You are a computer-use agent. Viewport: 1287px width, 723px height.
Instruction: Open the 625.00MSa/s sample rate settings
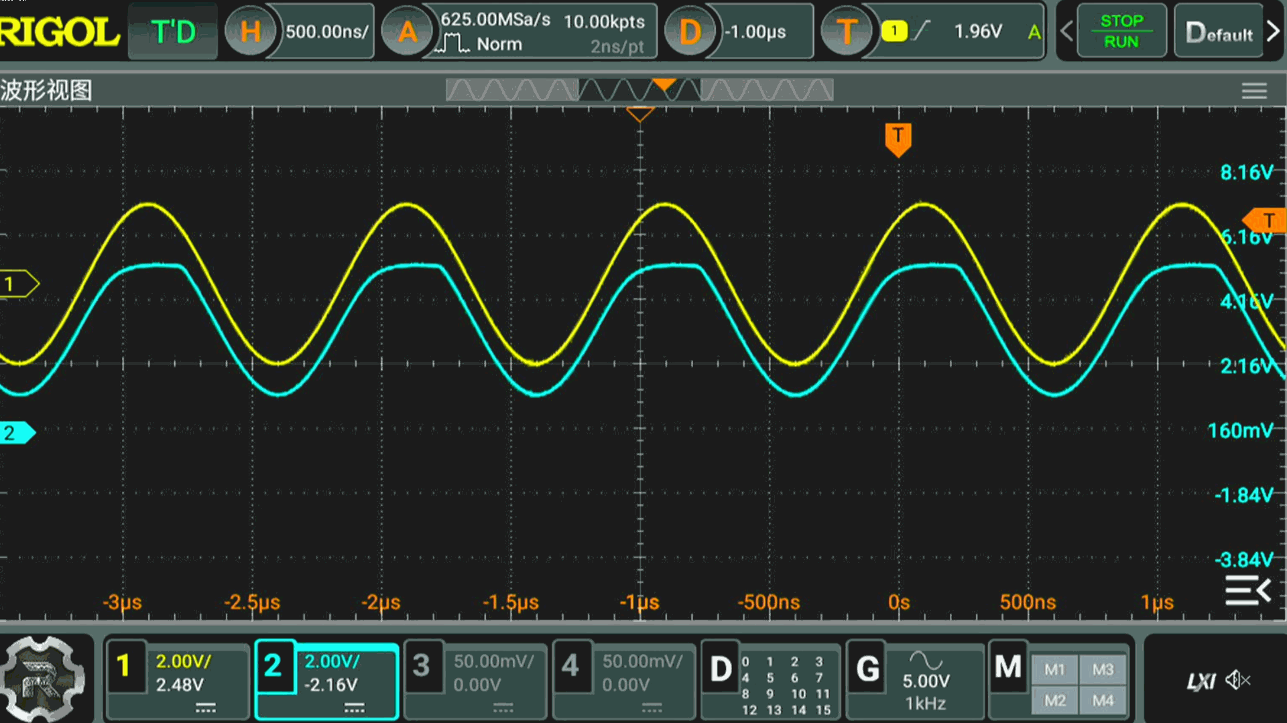pos(495,19)
